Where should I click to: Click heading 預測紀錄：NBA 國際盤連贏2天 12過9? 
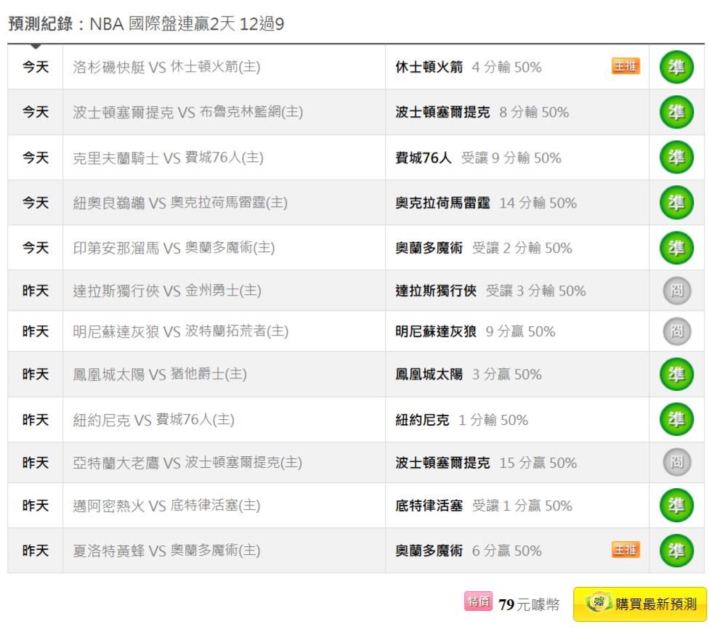[146, 24]
